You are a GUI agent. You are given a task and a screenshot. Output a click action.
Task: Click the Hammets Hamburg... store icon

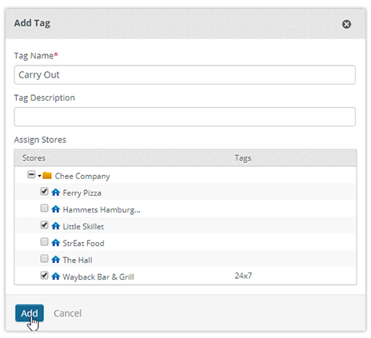pyautogui.click(x=55, y=209)
